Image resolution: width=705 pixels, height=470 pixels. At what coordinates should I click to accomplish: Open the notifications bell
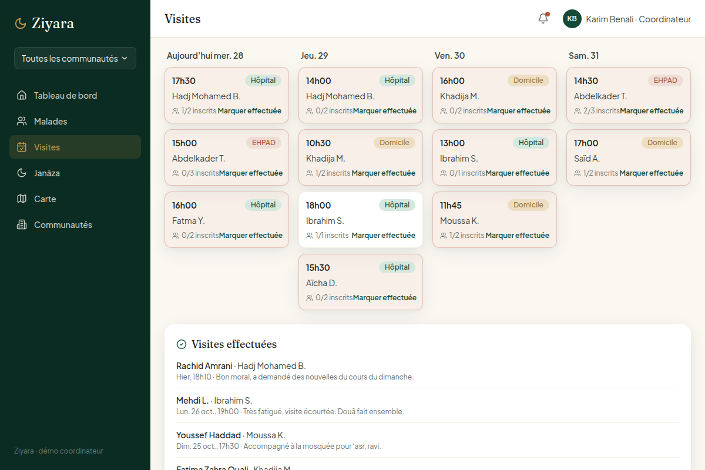point(543,19)
